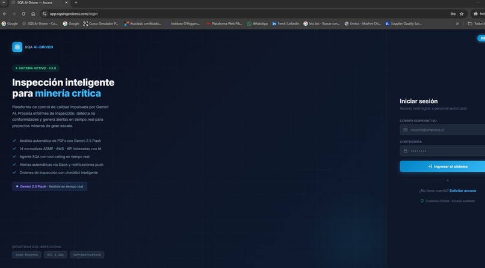Open the Asociado certificado bookmark
This screenshot has width=485, height=268.
point(143,23)
